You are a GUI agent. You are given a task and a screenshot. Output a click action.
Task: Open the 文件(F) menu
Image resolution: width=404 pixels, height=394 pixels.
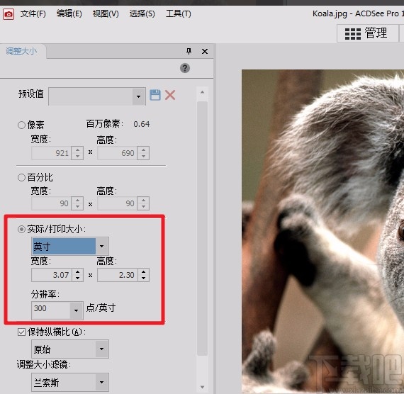point(33,13)
